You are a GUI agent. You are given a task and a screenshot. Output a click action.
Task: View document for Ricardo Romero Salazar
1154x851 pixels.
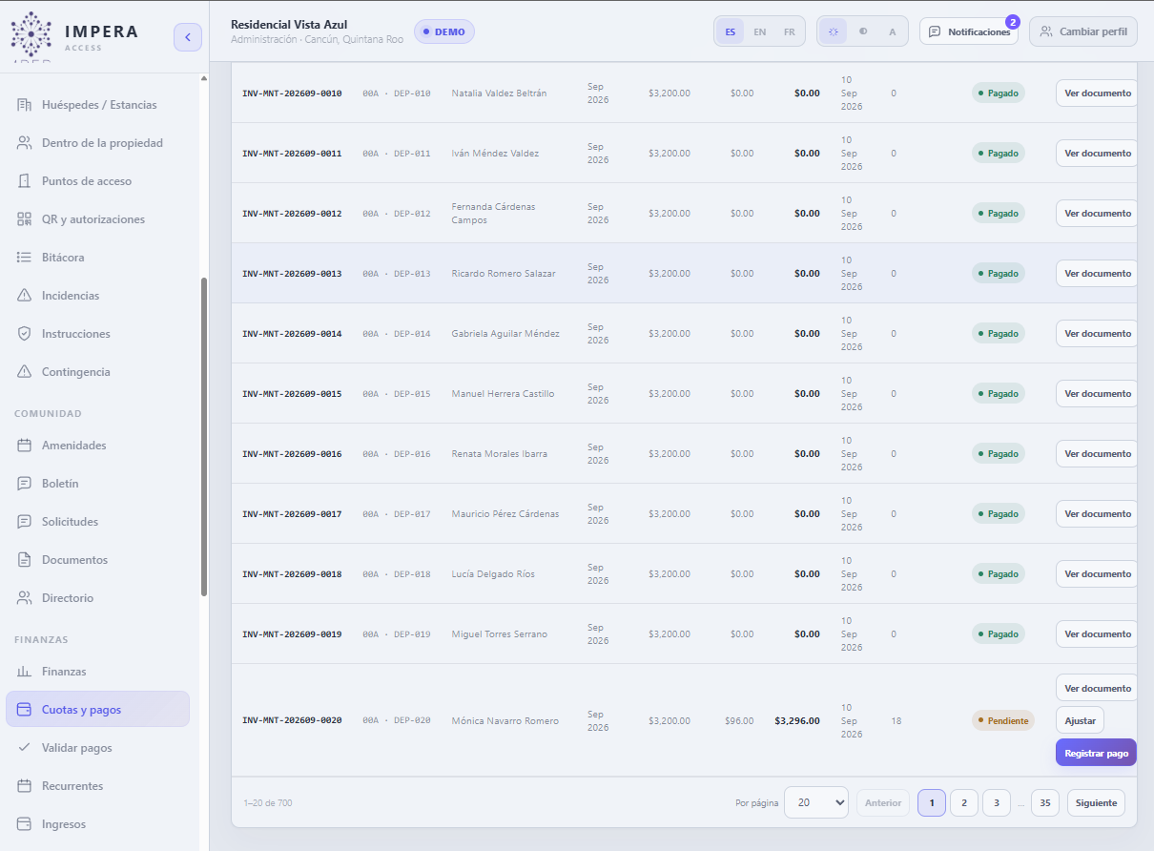pos(1097,274)
